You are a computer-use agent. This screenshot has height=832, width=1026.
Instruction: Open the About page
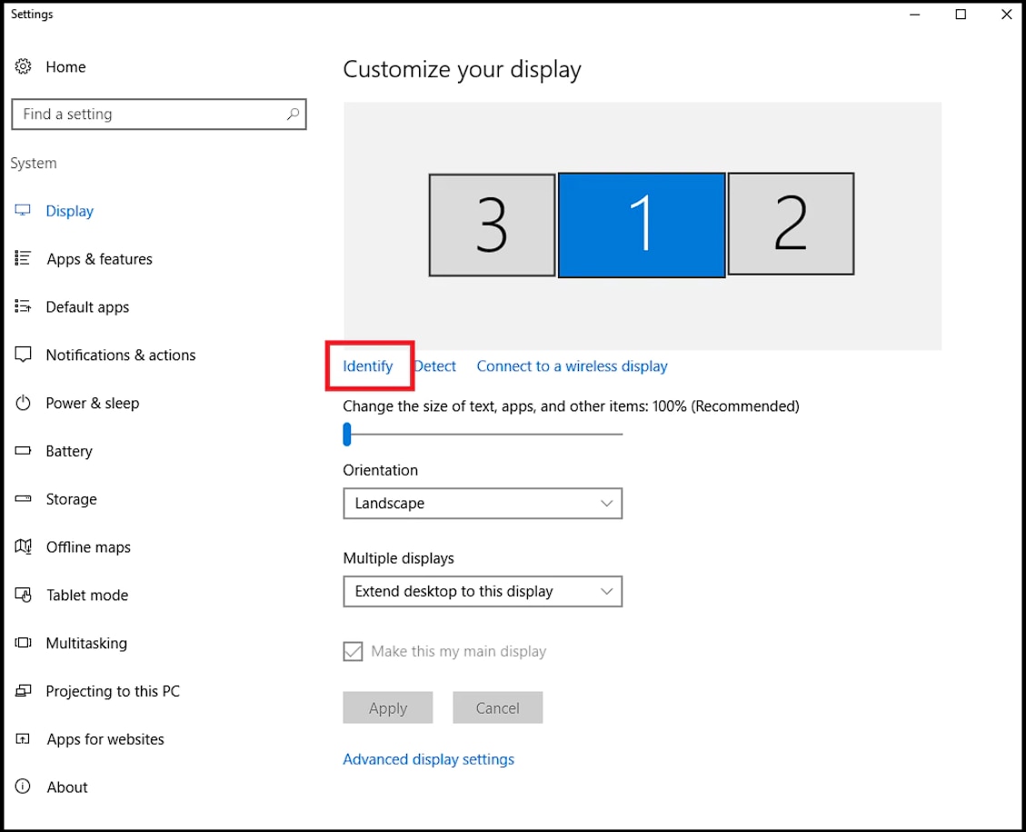coord(66,787)
